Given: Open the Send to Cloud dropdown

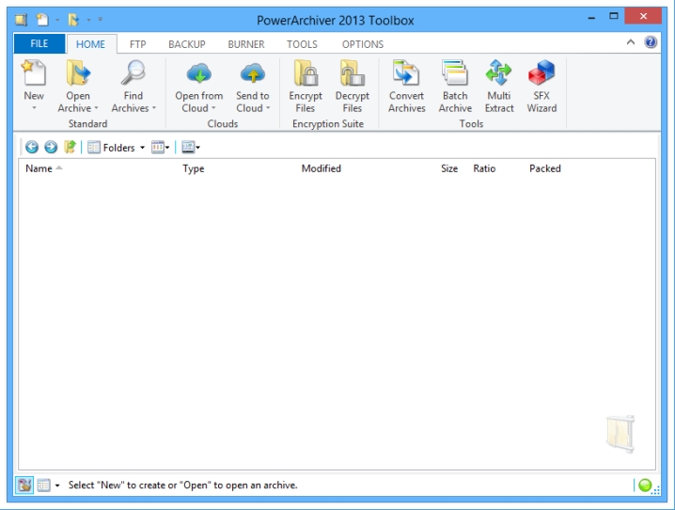Looking at the screenshot, I should click(252, 108).
